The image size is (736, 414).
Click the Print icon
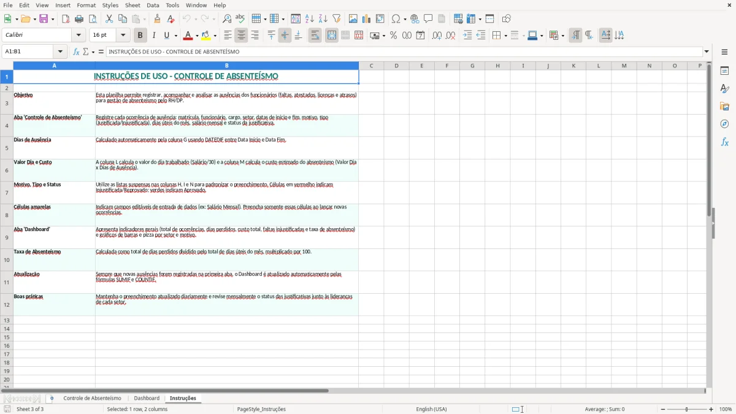[x=79, y=19]
